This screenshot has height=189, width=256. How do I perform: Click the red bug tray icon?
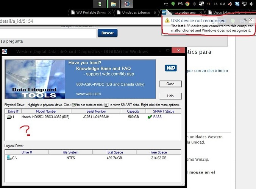[x=230, y=4]
